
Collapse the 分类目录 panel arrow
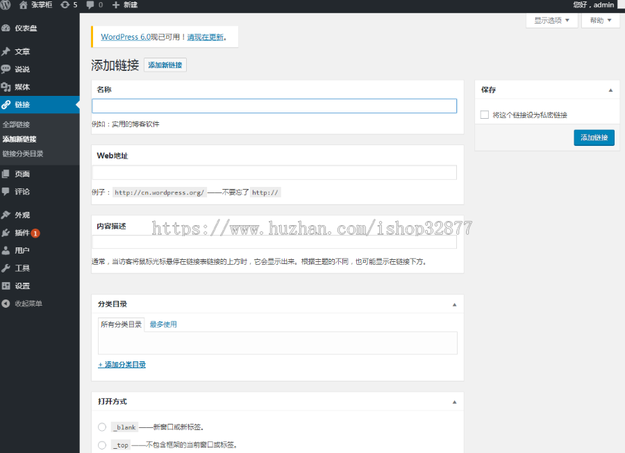coord(454,304)
